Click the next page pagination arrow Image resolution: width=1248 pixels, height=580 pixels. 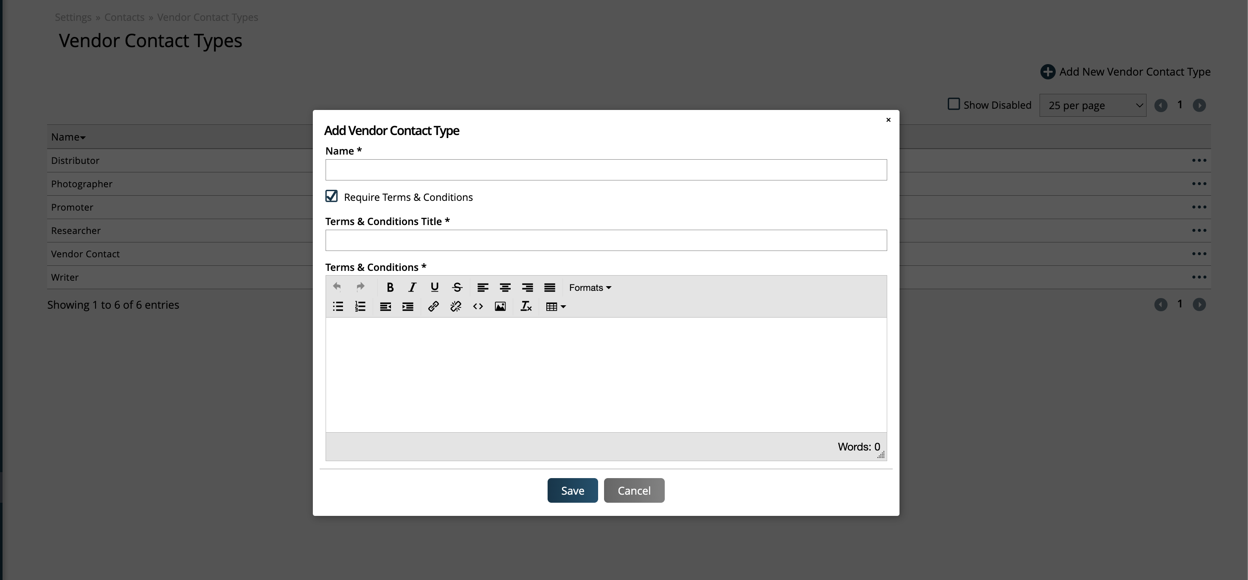point(1200,104)
